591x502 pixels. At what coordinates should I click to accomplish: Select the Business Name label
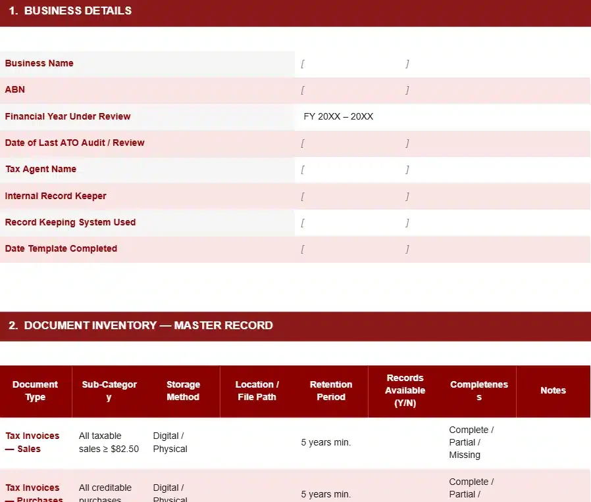point(39,63)
